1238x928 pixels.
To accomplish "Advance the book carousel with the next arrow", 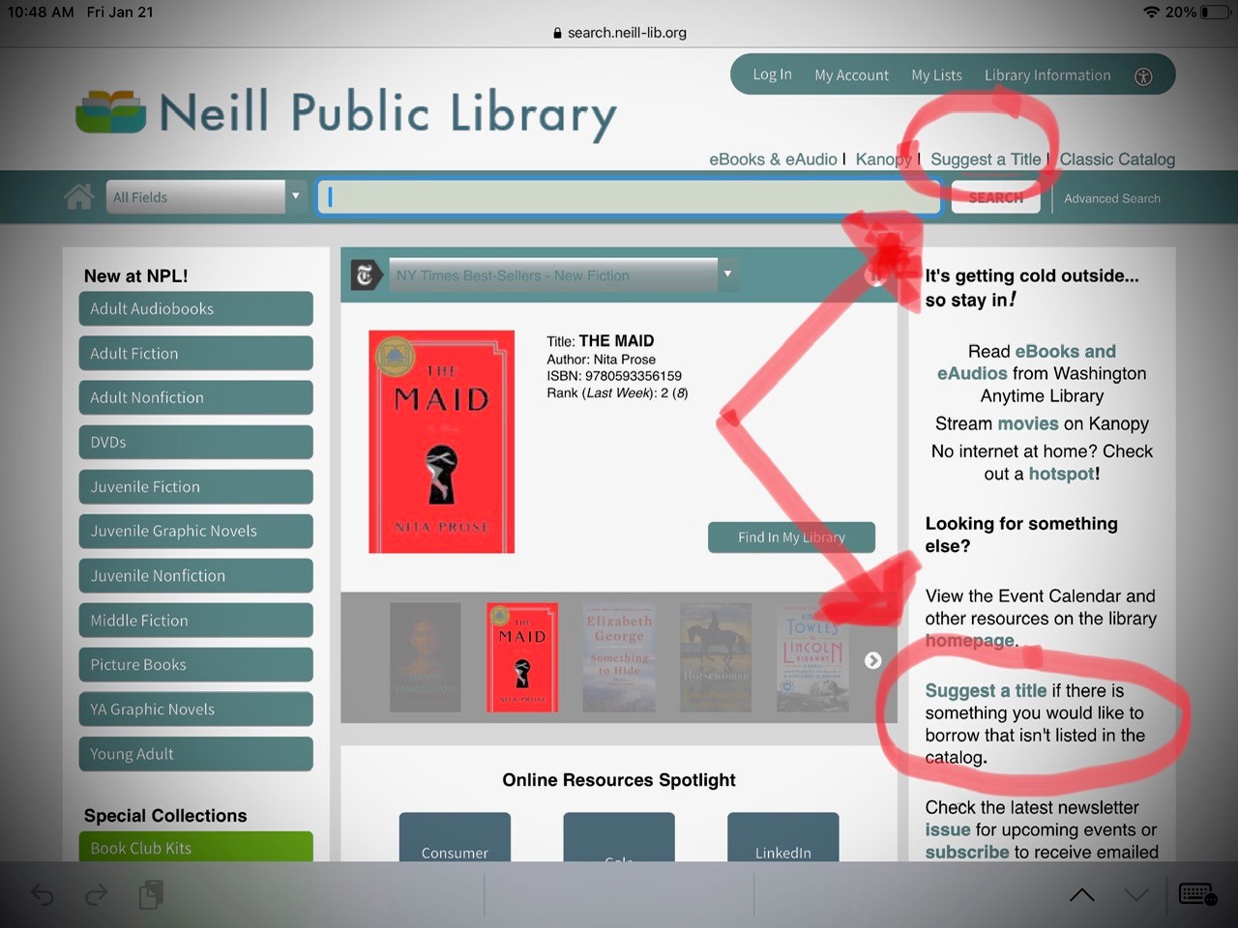I will (x=872, y=660).
